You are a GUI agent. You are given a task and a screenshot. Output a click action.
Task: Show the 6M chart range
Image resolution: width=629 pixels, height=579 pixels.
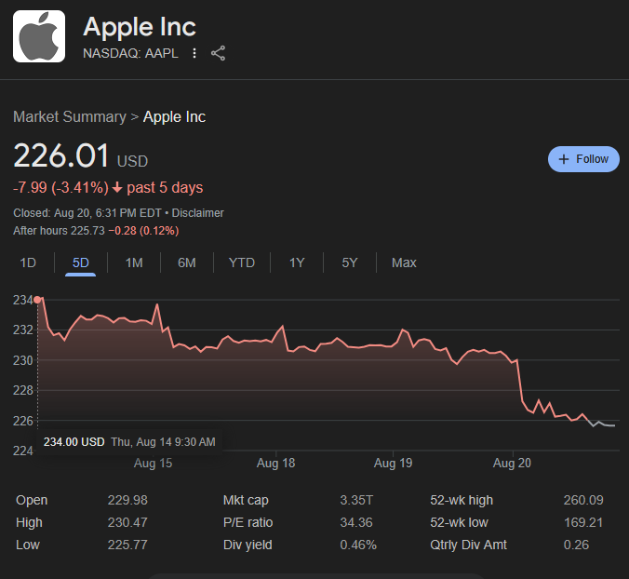[187, 263]
